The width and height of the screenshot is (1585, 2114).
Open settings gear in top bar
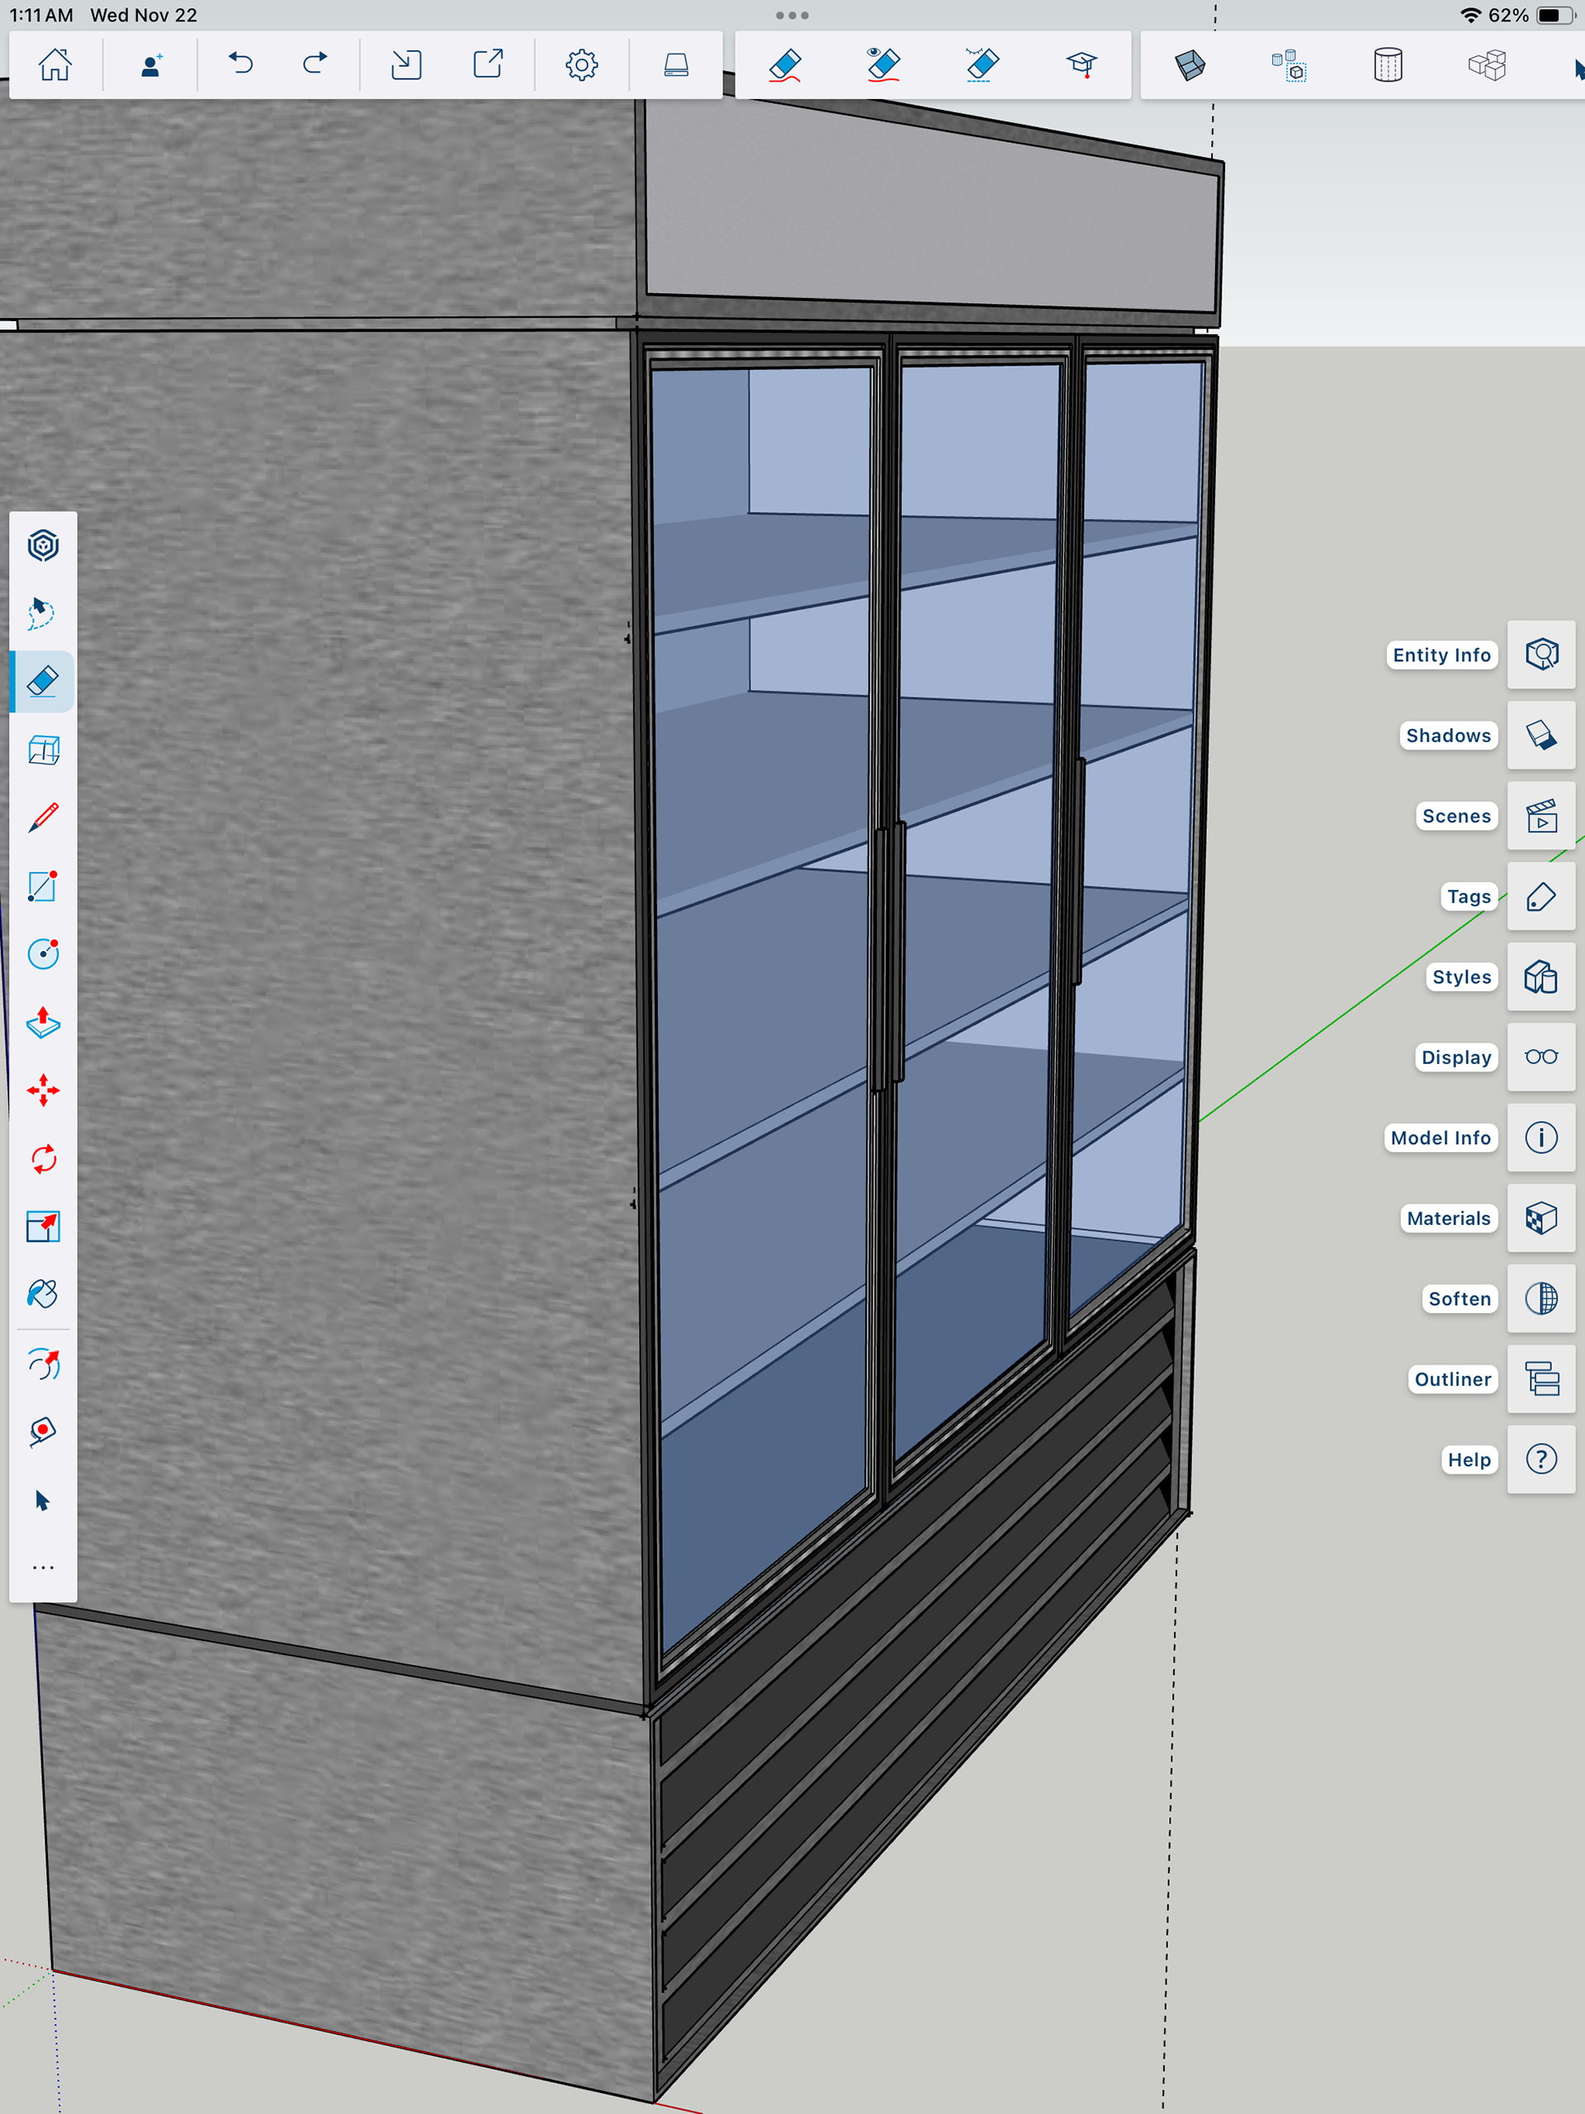pos(581,65)
